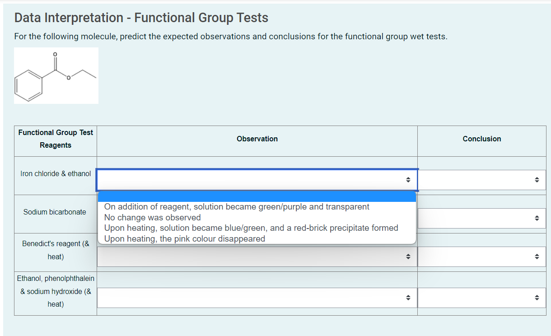The width and height of the screenshot is (551, 336).
Task: Click the up-down arrow icon on Benedict's observation select
Action: (x=408, y=257)
